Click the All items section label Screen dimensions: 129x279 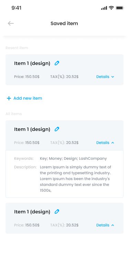tap(14, 114)
